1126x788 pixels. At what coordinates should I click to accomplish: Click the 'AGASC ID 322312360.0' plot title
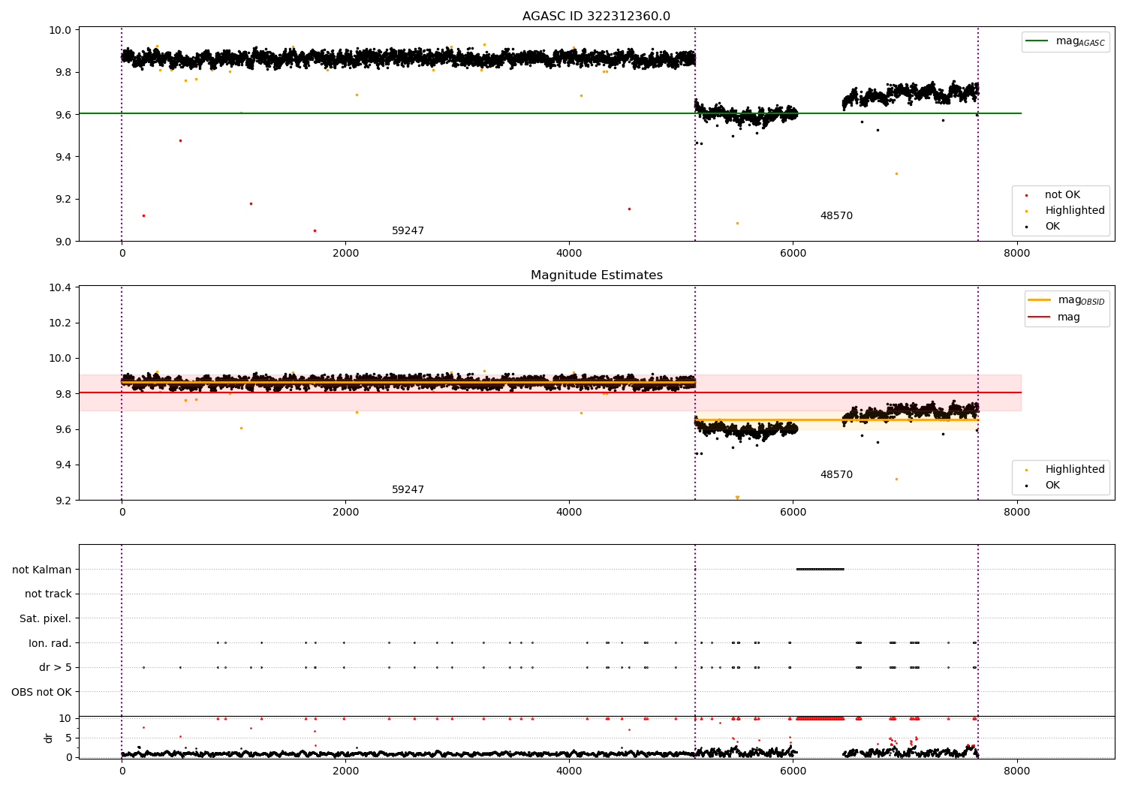(596, 17)
